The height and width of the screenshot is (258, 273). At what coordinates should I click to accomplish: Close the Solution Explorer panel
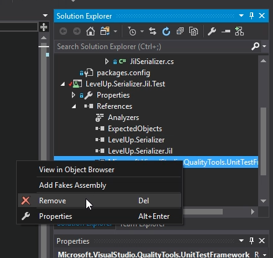pyautogui.click(x=262, y=16)
